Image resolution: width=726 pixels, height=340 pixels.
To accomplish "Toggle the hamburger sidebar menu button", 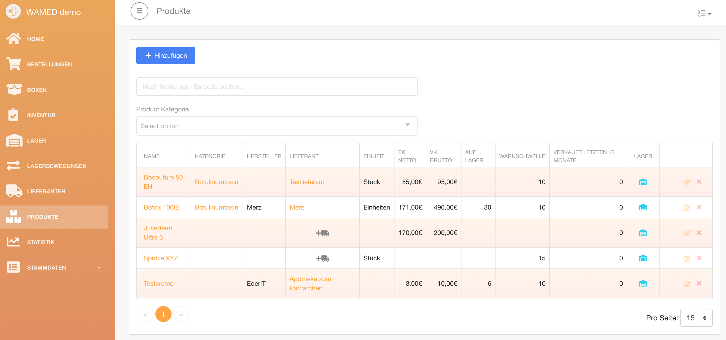I will tap(139, 11).
